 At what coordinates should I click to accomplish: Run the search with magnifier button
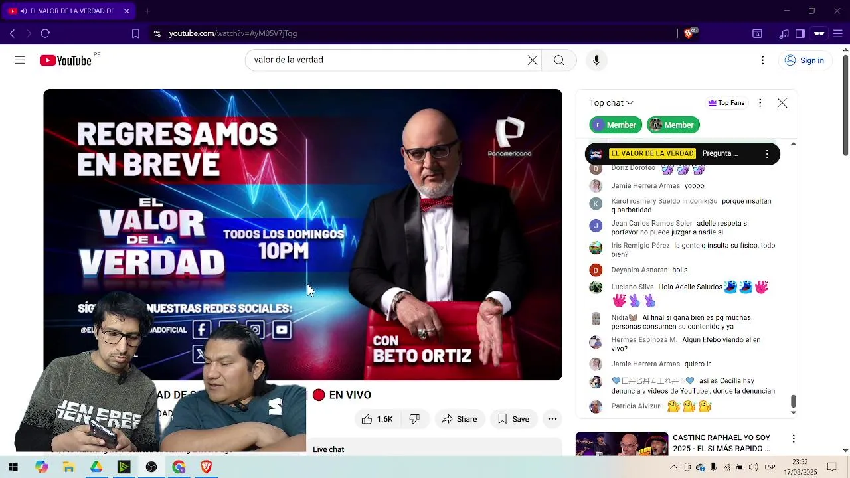pos(559,60)
